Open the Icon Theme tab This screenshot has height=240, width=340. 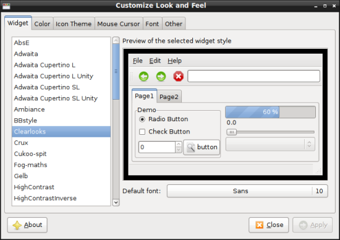74,24
